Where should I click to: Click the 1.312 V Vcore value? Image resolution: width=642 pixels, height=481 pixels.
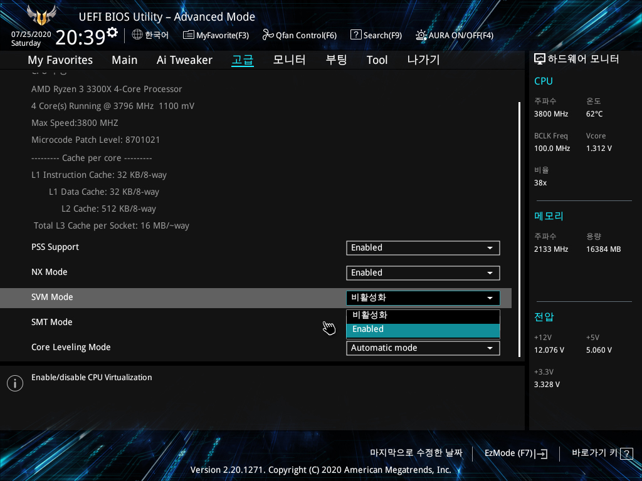pyautogui.click(x=599, y=148)
